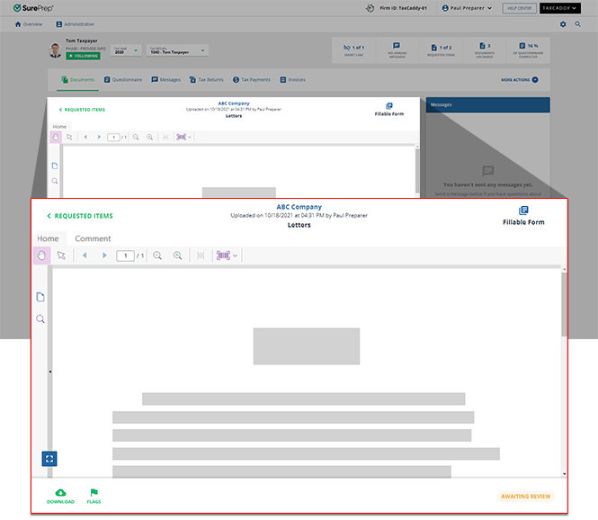
Task: Open the search icon in enlarged viewer sidebar
Action: [x=40, y=318]
